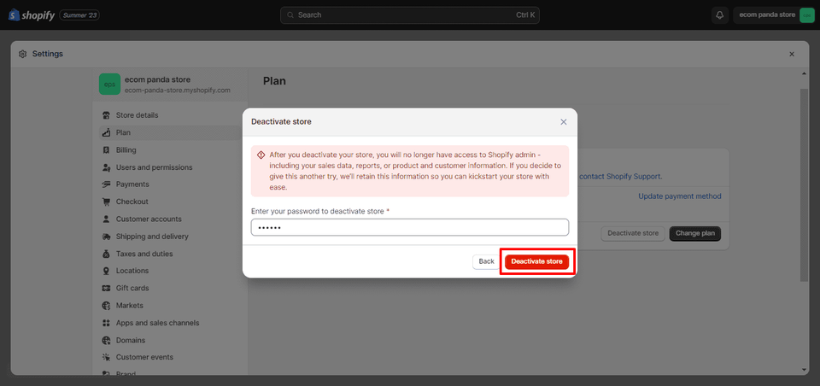The image size is (820, 386).
Task: Click the Plan page heading
Action: (274, 81)
